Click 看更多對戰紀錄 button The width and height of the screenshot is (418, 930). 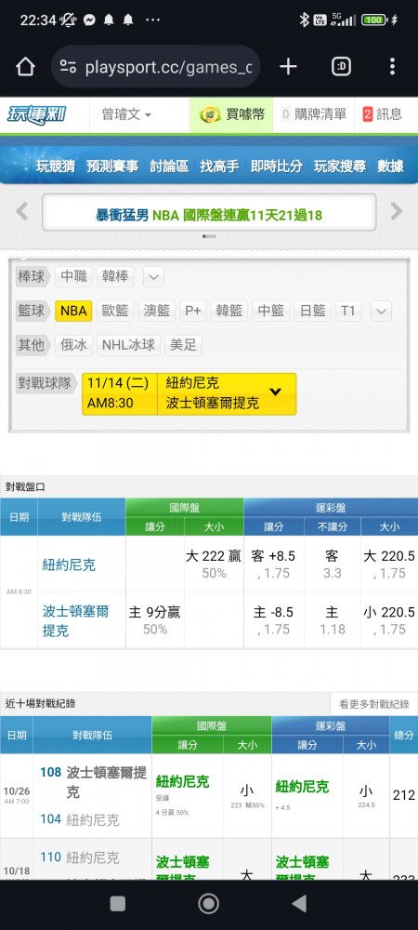coord(373,704)
